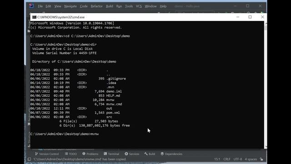Image resolution: width=291 pixels, height=164 pixels.
Task: Open the Code menu
Action: pyautogui.click(x=84, y=6)
